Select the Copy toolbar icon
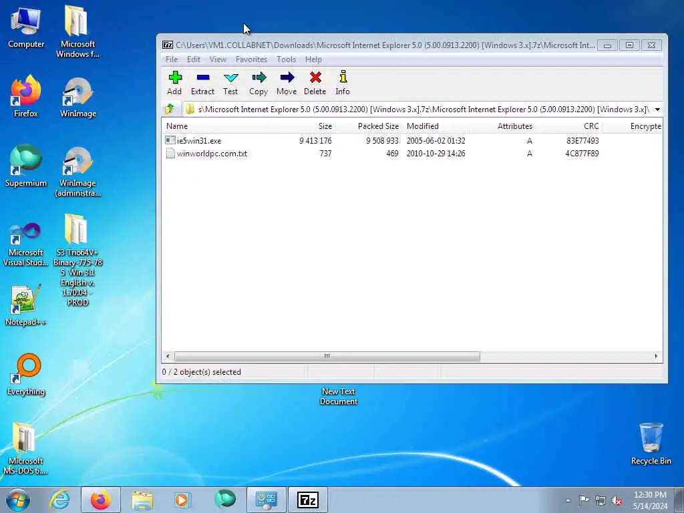Viewport: 684px width, 513px height. pos(259,83)
